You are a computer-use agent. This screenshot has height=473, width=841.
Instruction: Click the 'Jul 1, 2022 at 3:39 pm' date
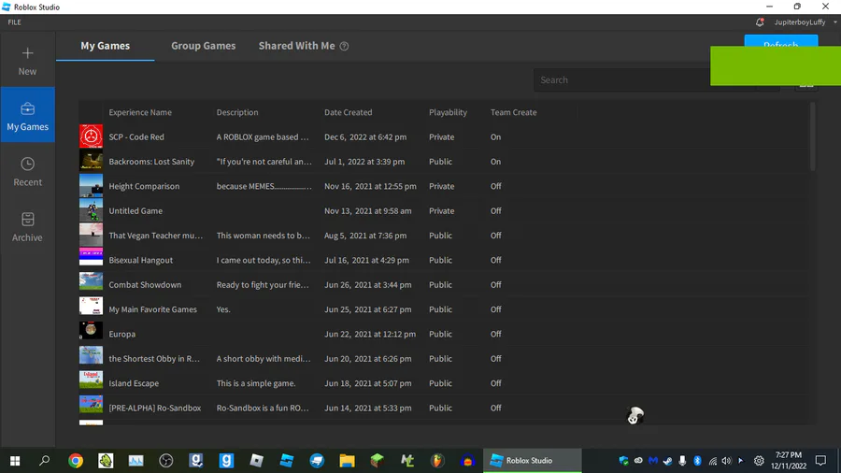coord(364,162)
